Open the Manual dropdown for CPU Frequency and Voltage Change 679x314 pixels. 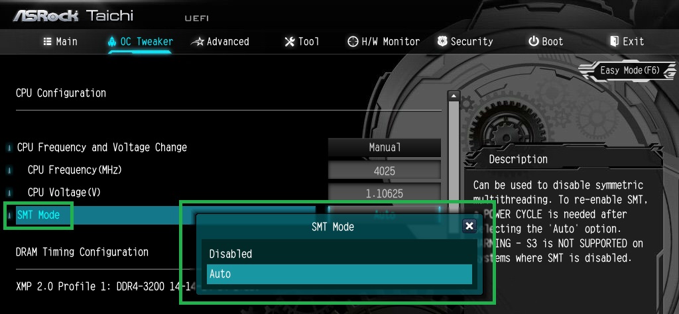point(385,148)
